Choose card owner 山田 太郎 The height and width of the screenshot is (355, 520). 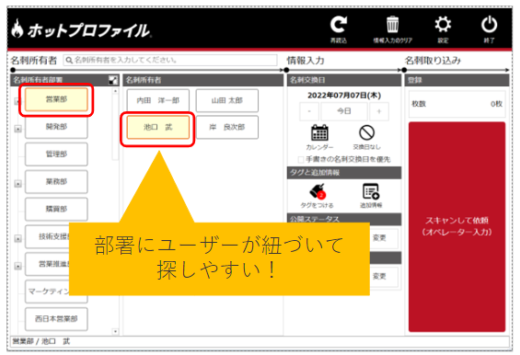(x=227, y=100)
